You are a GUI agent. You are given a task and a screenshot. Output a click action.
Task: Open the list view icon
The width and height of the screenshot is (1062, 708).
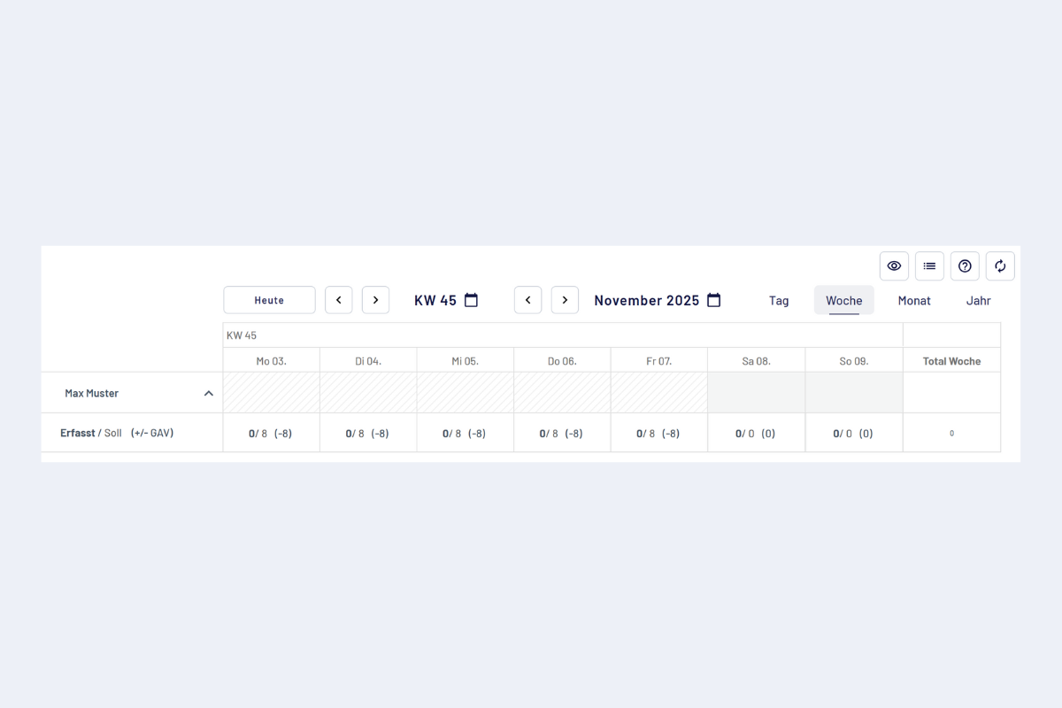click(929, 266)
